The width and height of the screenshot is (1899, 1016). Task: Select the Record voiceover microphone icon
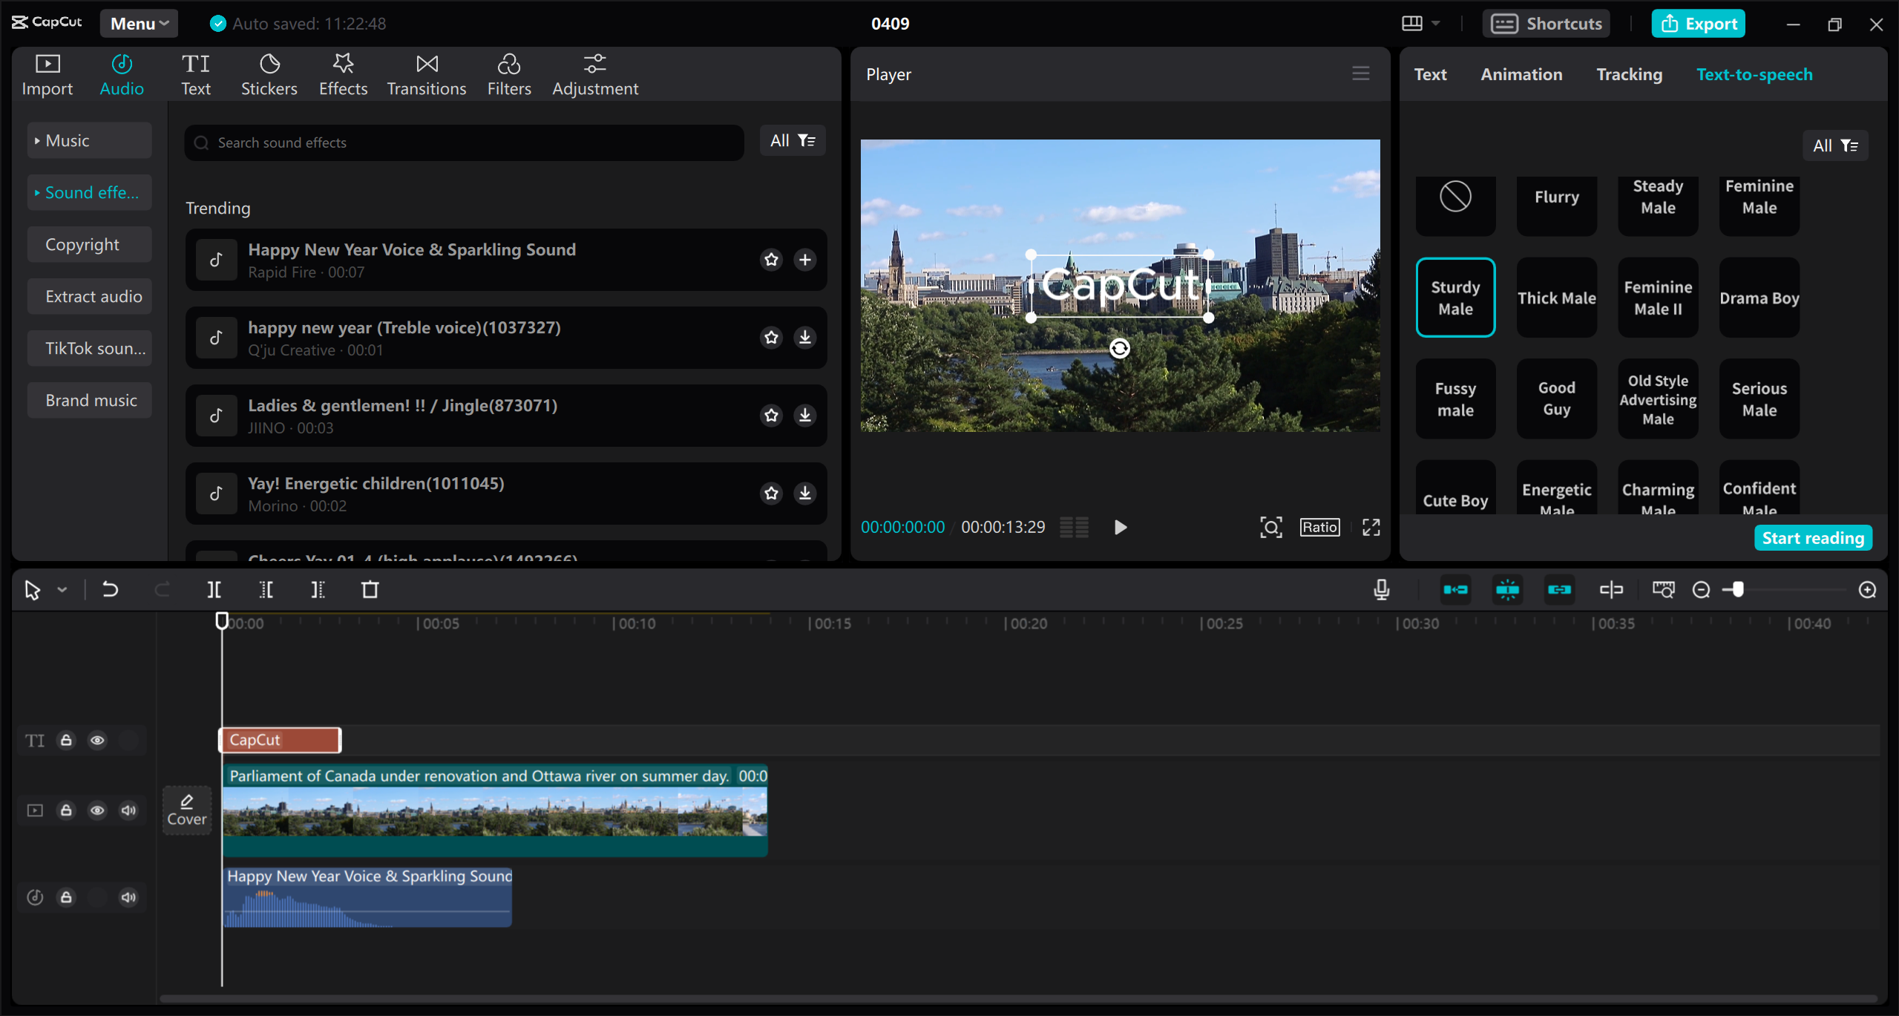pos(1382,589)
